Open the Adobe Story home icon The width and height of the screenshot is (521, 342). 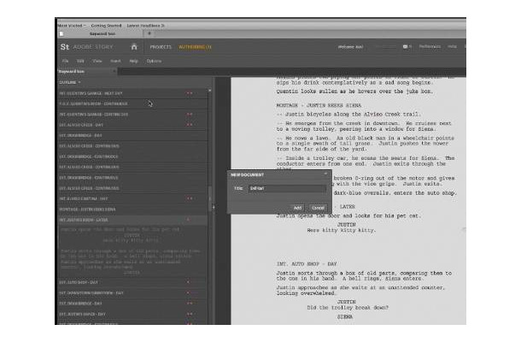tap(134, 47)
